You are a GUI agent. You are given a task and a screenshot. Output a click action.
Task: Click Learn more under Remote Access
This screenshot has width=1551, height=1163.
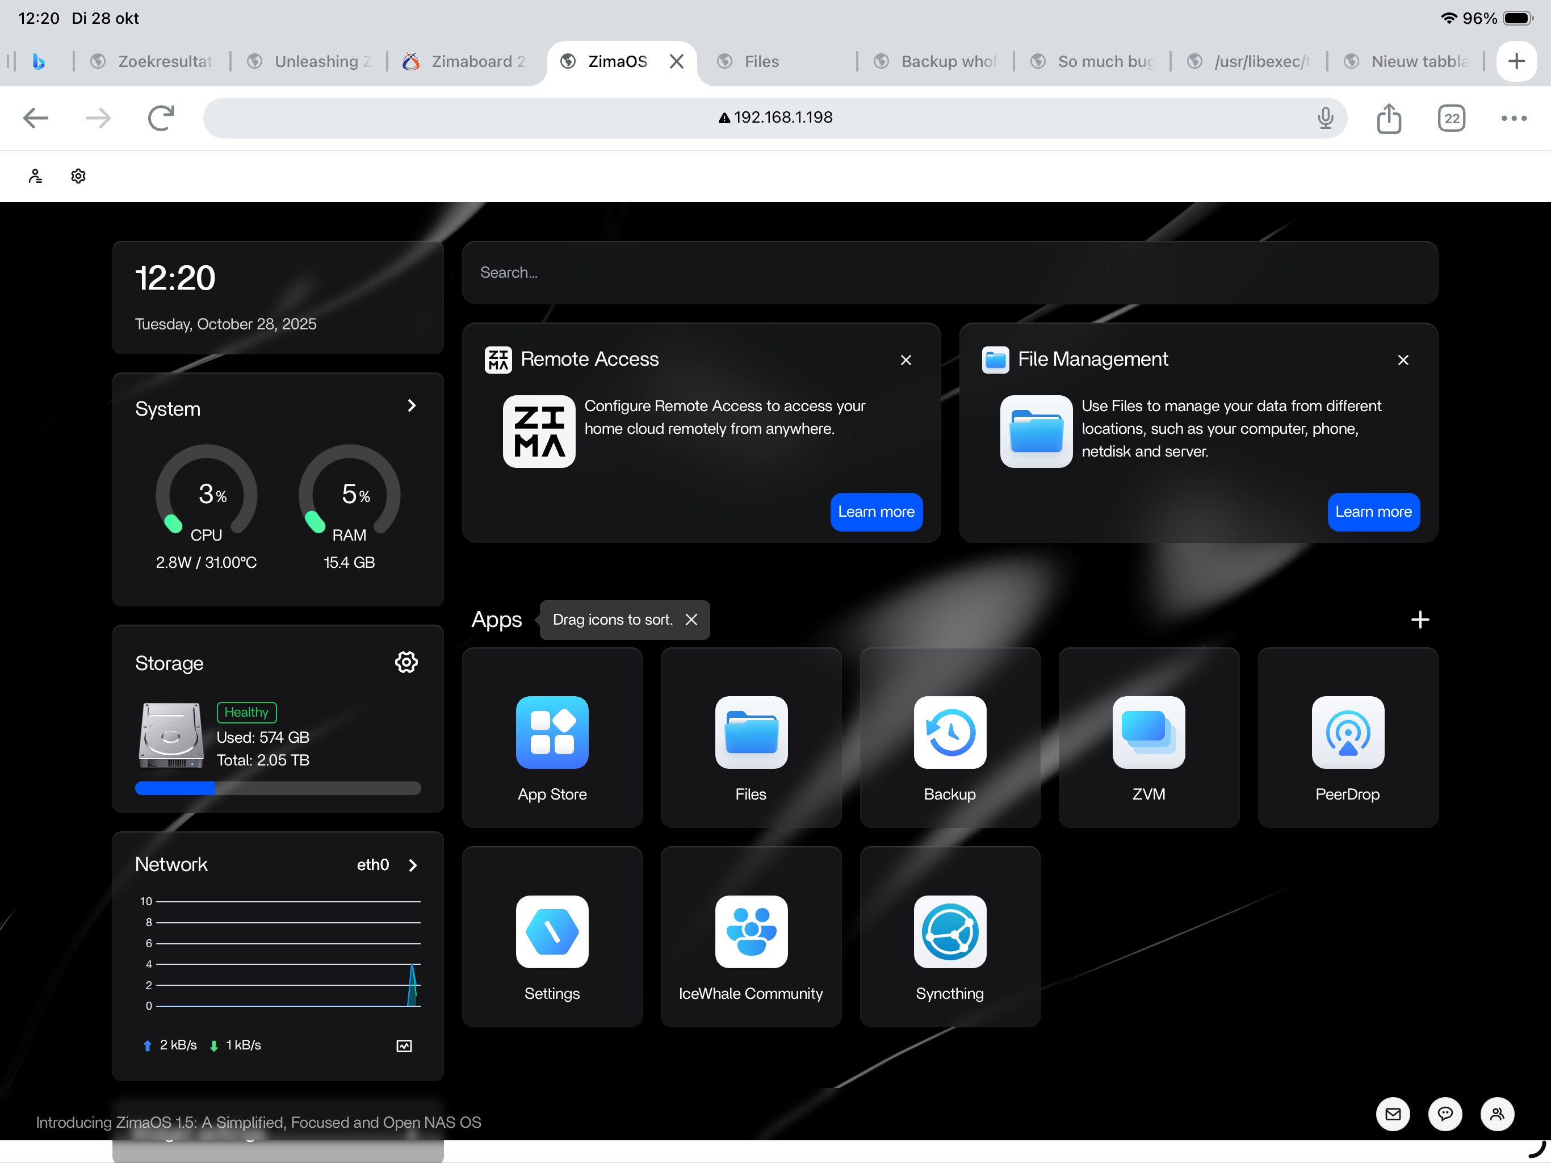[876, 512]
